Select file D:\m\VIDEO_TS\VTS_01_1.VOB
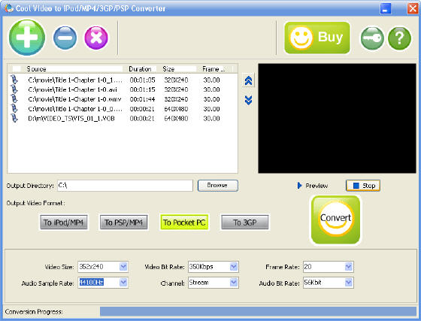The image size is (421, 321). point(71,118)
